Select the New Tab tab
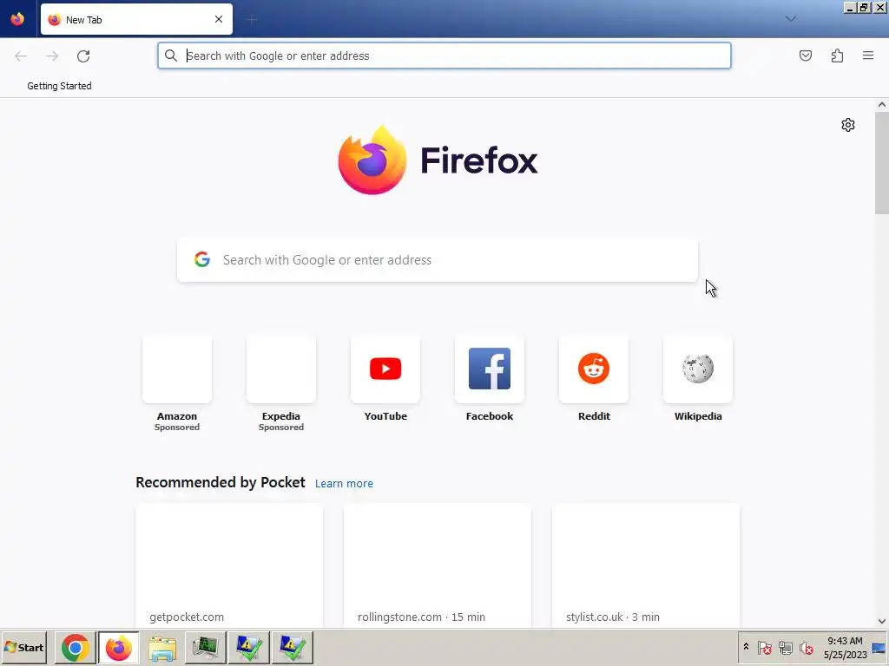Screen dimensions: 889x666 coord(136,19)
